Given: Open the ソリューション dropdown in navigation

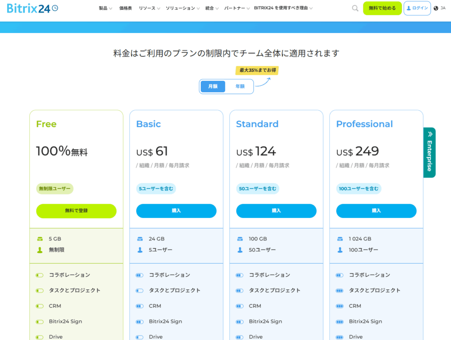Looking at the screenshot, I should [x=182, y=8].
